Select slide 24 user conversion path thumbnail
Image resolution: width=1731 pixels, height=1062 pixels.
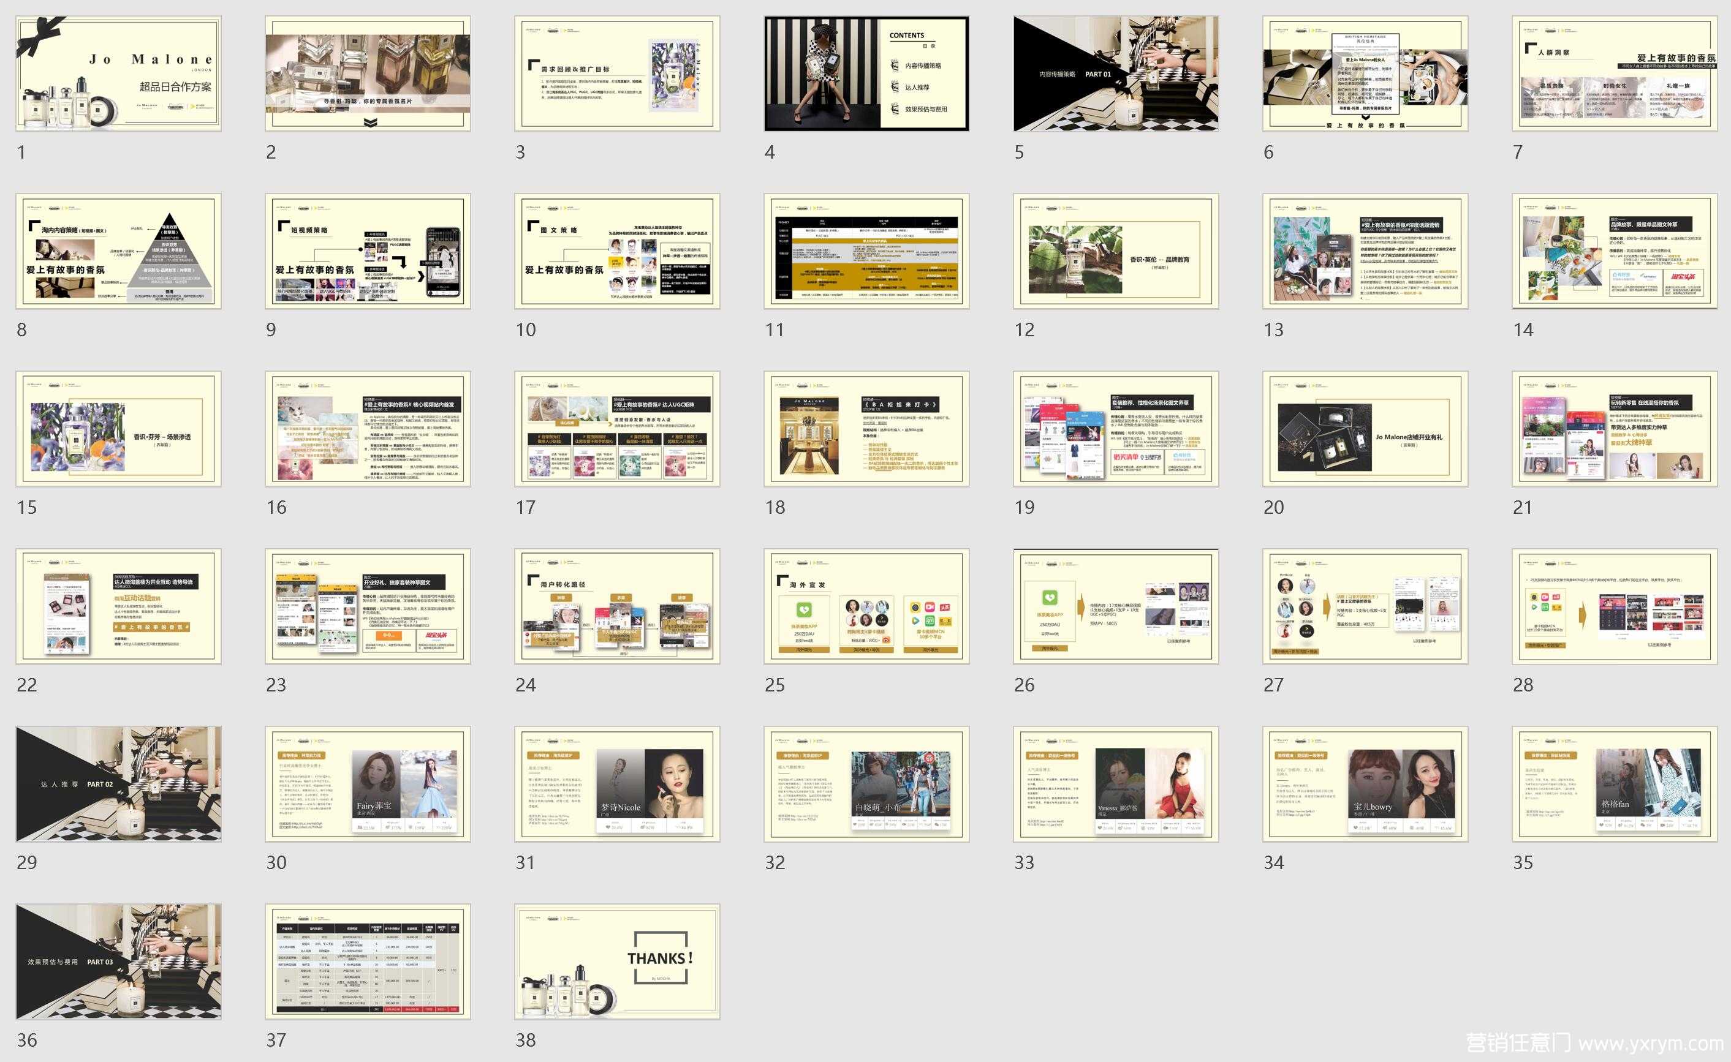(618, 607)
